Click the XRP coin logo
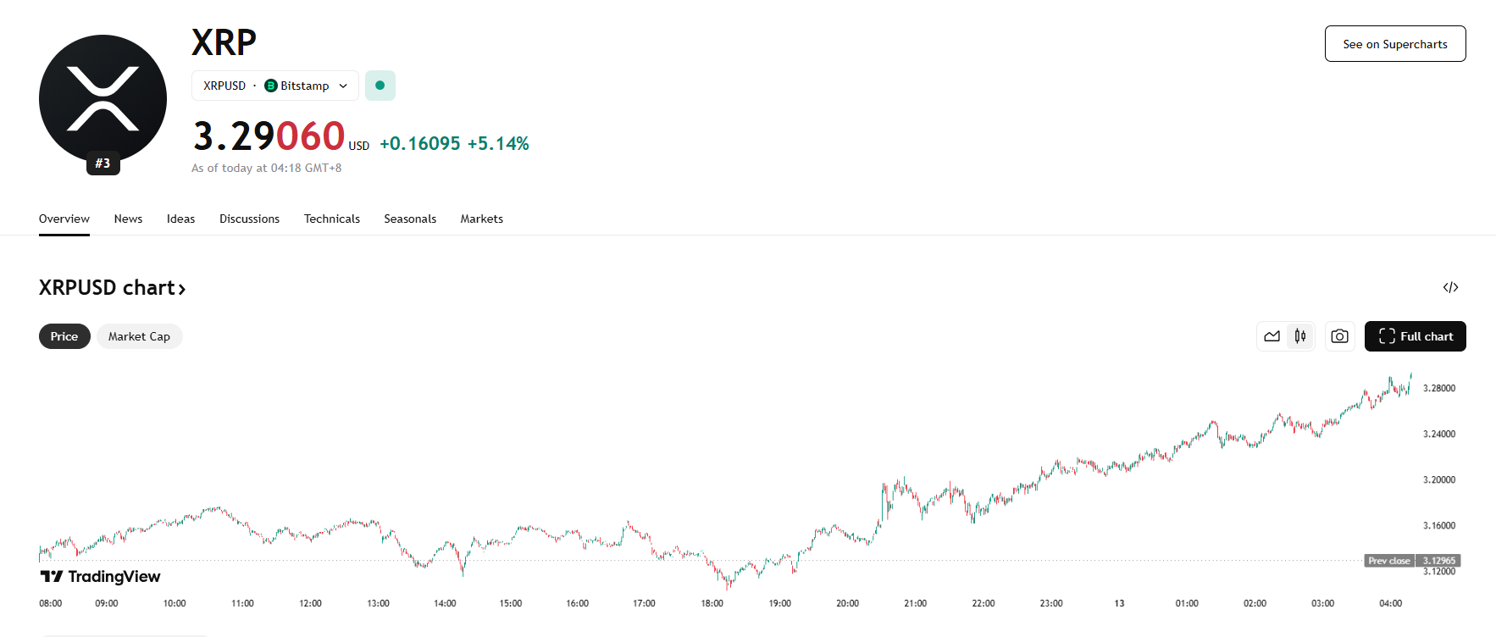1496x637 pixels. click(x=103, y=98)
